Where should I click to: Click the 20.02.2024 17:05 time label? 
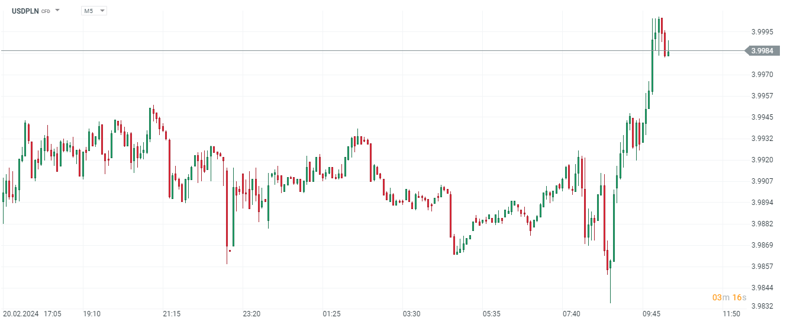[x=32, y=313]
